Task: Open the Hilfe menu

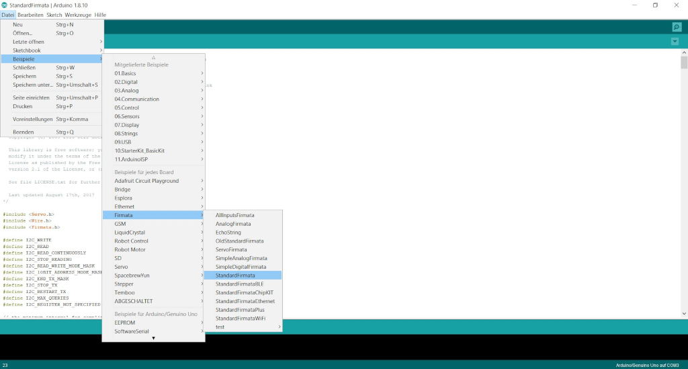Action: 100,15
